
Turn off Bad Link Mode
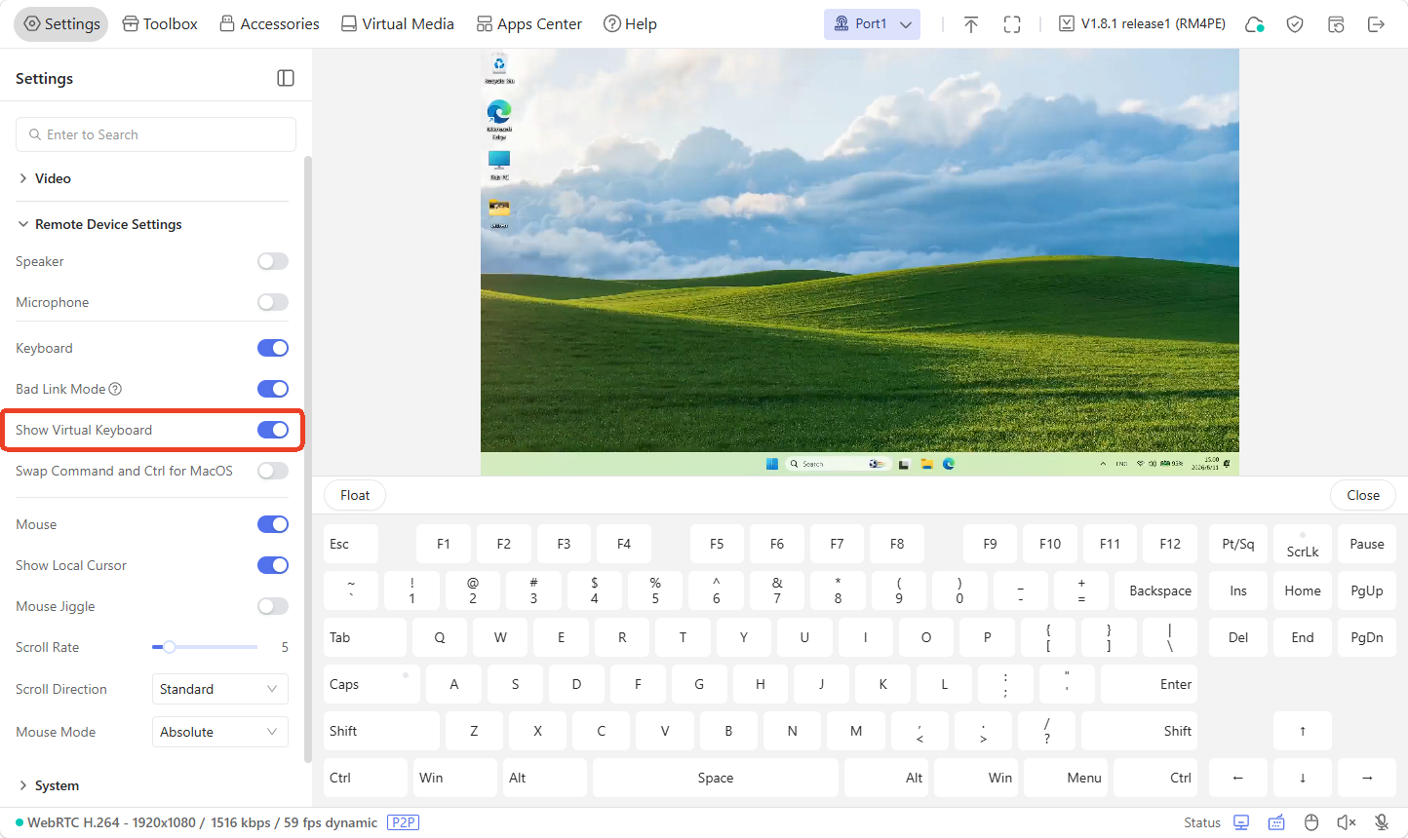[x=273, y=389]
